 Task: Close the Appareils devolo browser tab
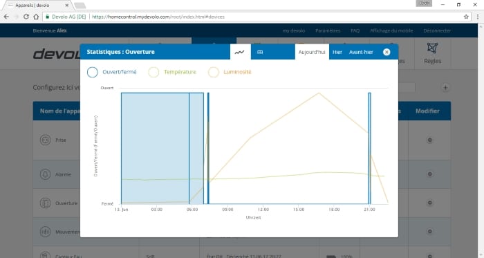[66, 6]
